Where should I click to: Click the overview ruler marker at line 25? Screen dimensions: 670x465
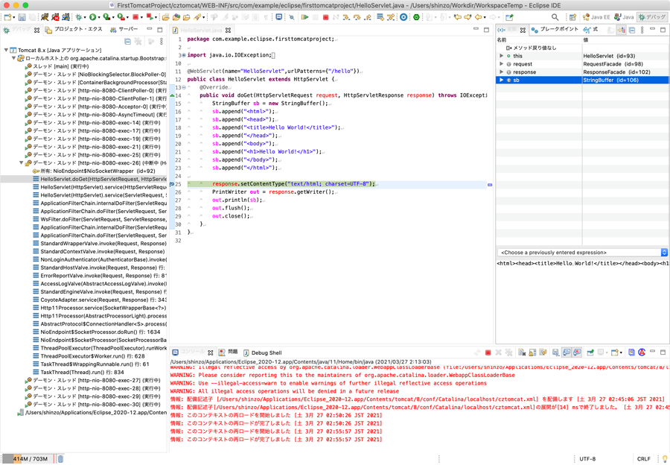click(x=490, y=185)
